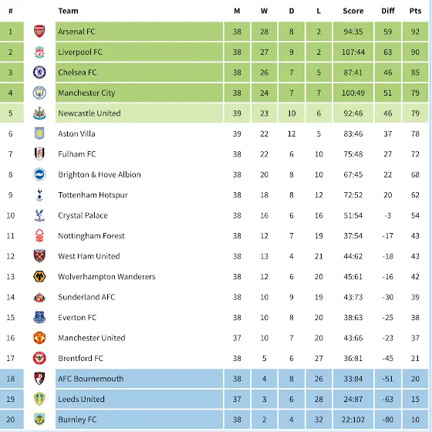
Task: Click the Newcastle United crest icon
Action: [39, 113]
